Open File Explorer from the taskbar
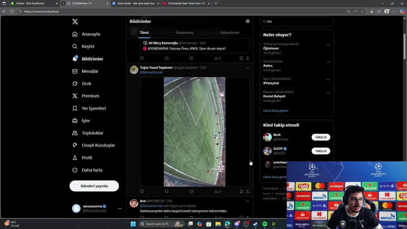The width and height of the screenshot is (407, 229). point(218,224)
